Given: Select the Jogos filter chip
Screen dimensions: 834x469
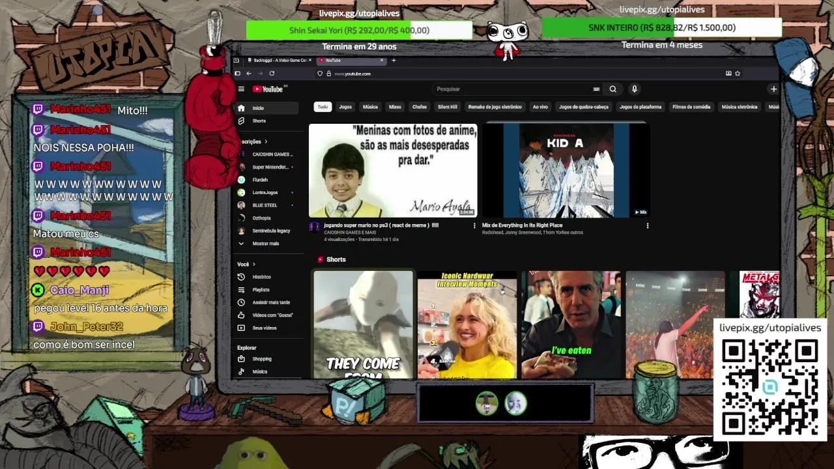Looking at the screenshot, I should point(345,107).
